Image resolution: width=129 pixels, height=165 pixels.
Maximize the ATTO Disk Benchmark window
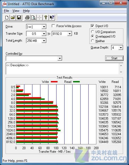(111, 3)
